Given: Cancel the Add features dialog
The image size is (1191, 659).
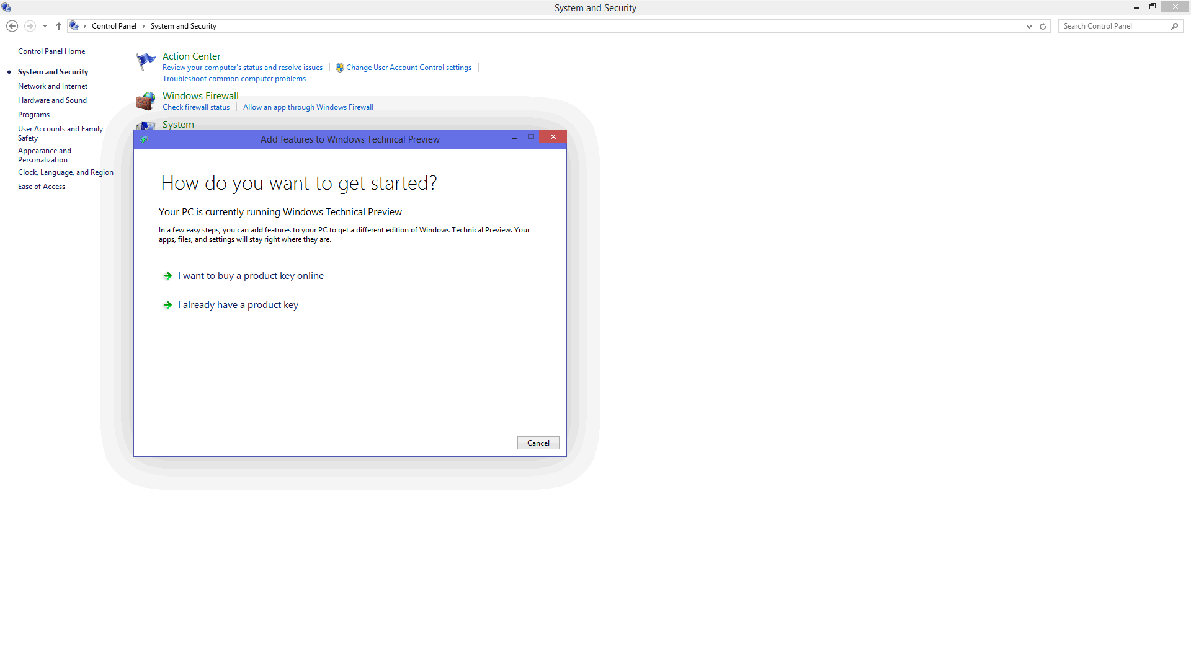Looking at the screenshot, I should 538,443.
